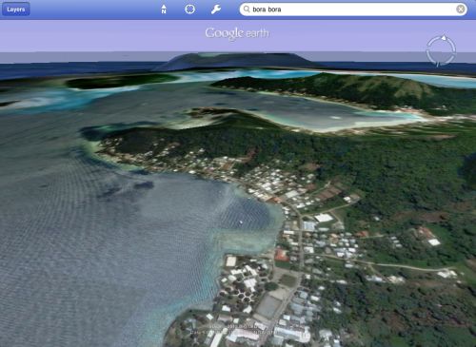Tap the magnifier icon in search box
This screenshot has width=476, height=347.
[247, 10]
